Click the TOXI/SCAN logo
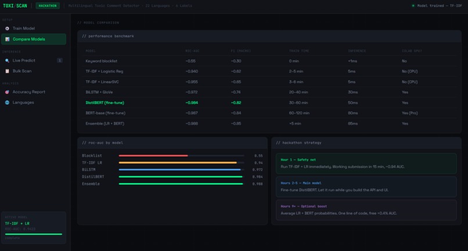Screen dimensions: 468x251 pos(15,6)
